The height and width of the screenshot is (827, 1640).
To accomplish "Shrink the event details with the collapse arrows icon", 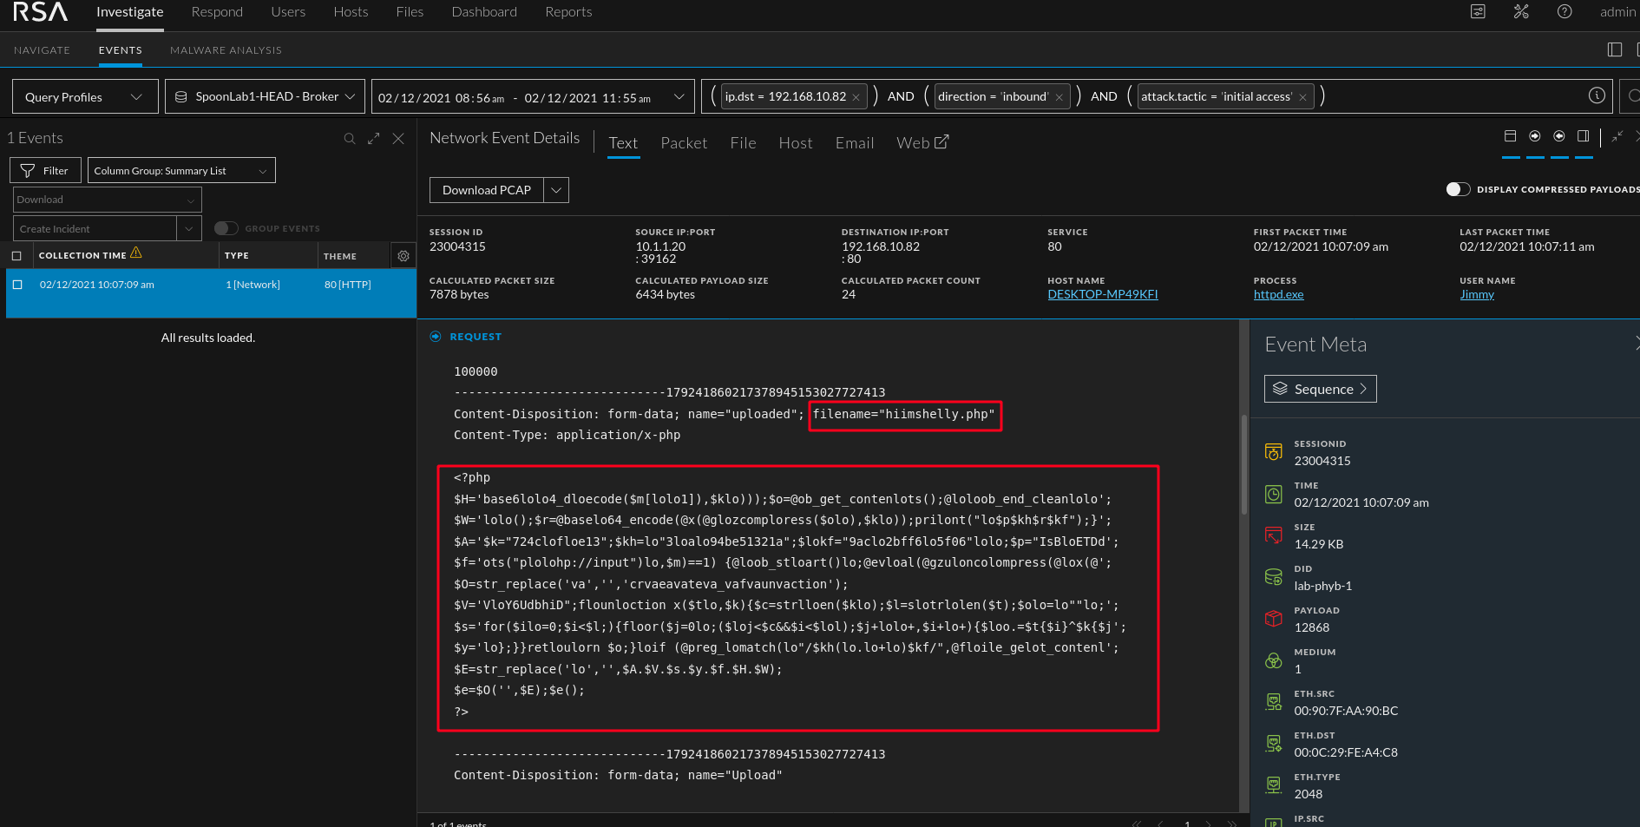I will coord(1617,136).
